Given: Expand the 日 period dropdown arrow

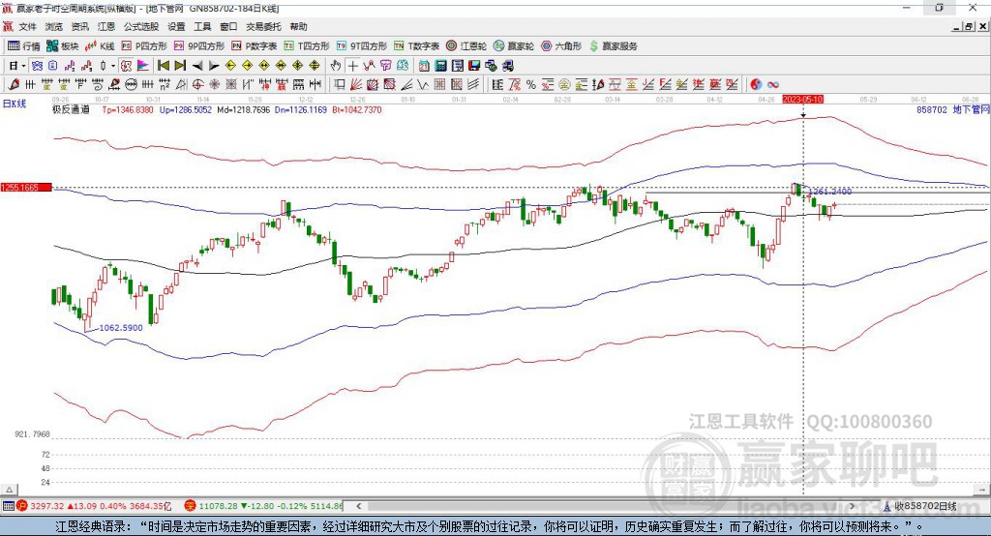Looking at the screenshot, I should (x=24, y=66).
